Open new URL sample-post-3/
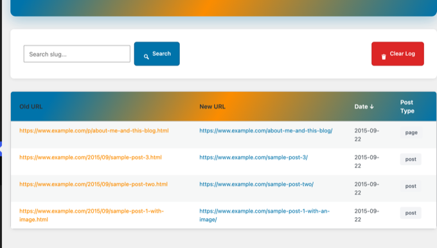The width and height of the screenshot is (437, 248). coord(254,157)
